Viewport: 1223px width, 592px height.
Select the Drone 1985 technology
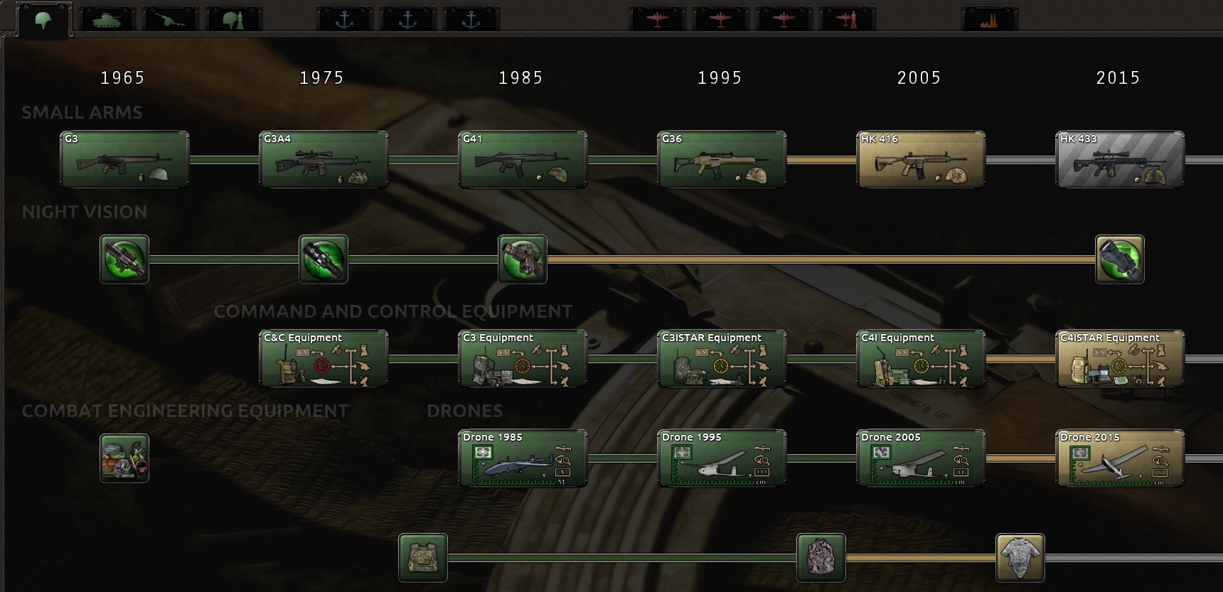523,458
